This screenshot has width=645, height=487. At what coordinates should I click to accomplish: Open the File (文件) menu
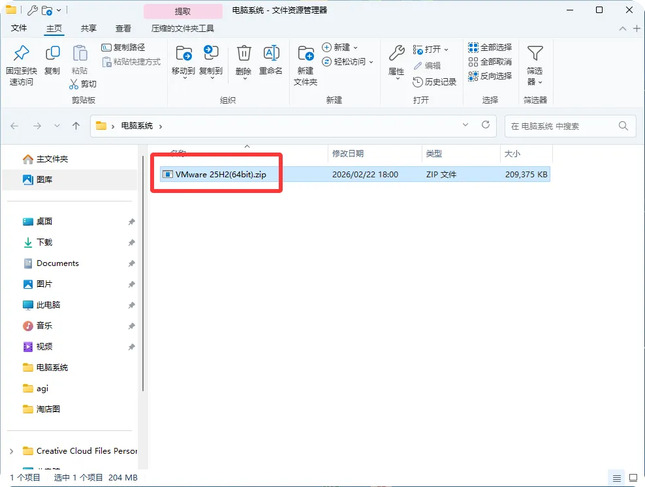click(19, 28)
